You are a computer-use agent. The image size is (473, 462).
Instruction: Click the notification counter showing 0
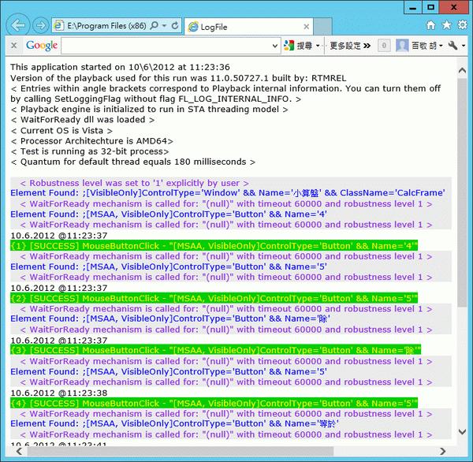pos(384,46)
